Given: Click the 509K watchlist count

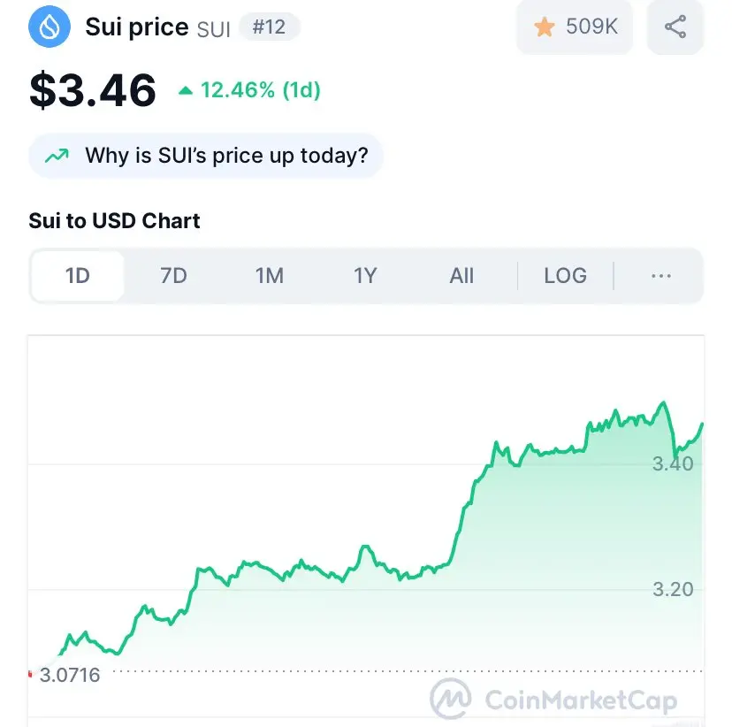Looking at the screenshot, I should [591, 27].
